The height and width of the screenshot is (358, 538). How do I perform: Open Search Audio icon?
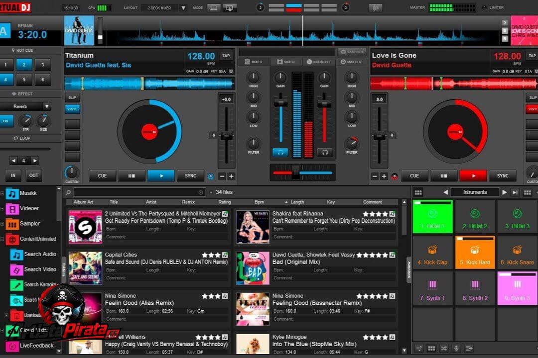click(x=16, y=255)
